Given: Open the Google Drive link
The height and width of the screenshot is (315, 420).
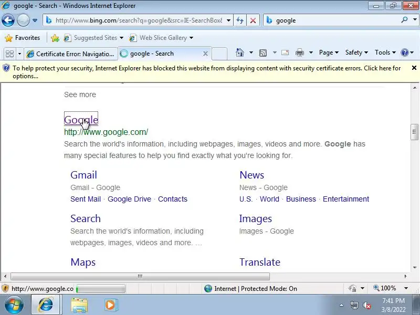Looking at the screenshot, I should [129, 199].
